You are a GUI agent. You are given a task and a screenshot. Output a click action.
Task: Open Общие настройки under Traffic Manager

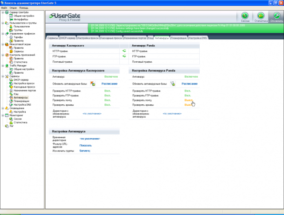[24, 69]
